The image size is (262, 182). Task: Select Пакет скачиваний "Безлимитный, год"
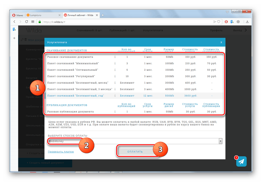[x=134, y=96]
